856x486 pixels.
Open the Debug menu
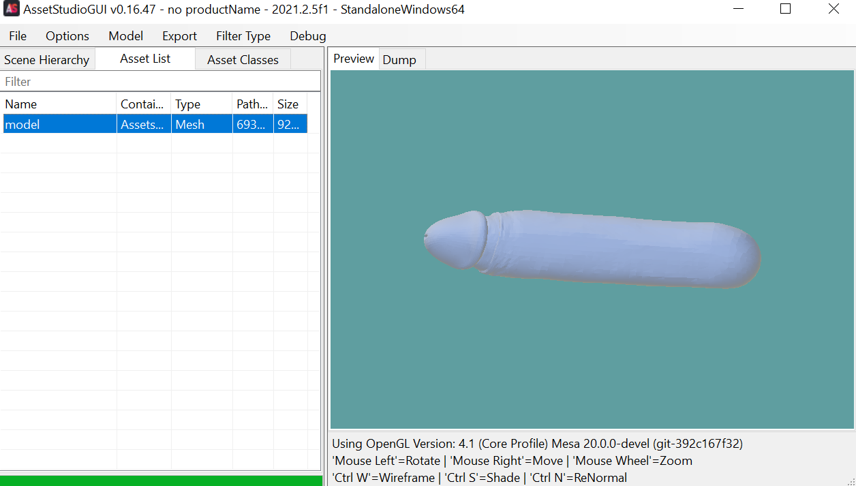coord(308,36)
